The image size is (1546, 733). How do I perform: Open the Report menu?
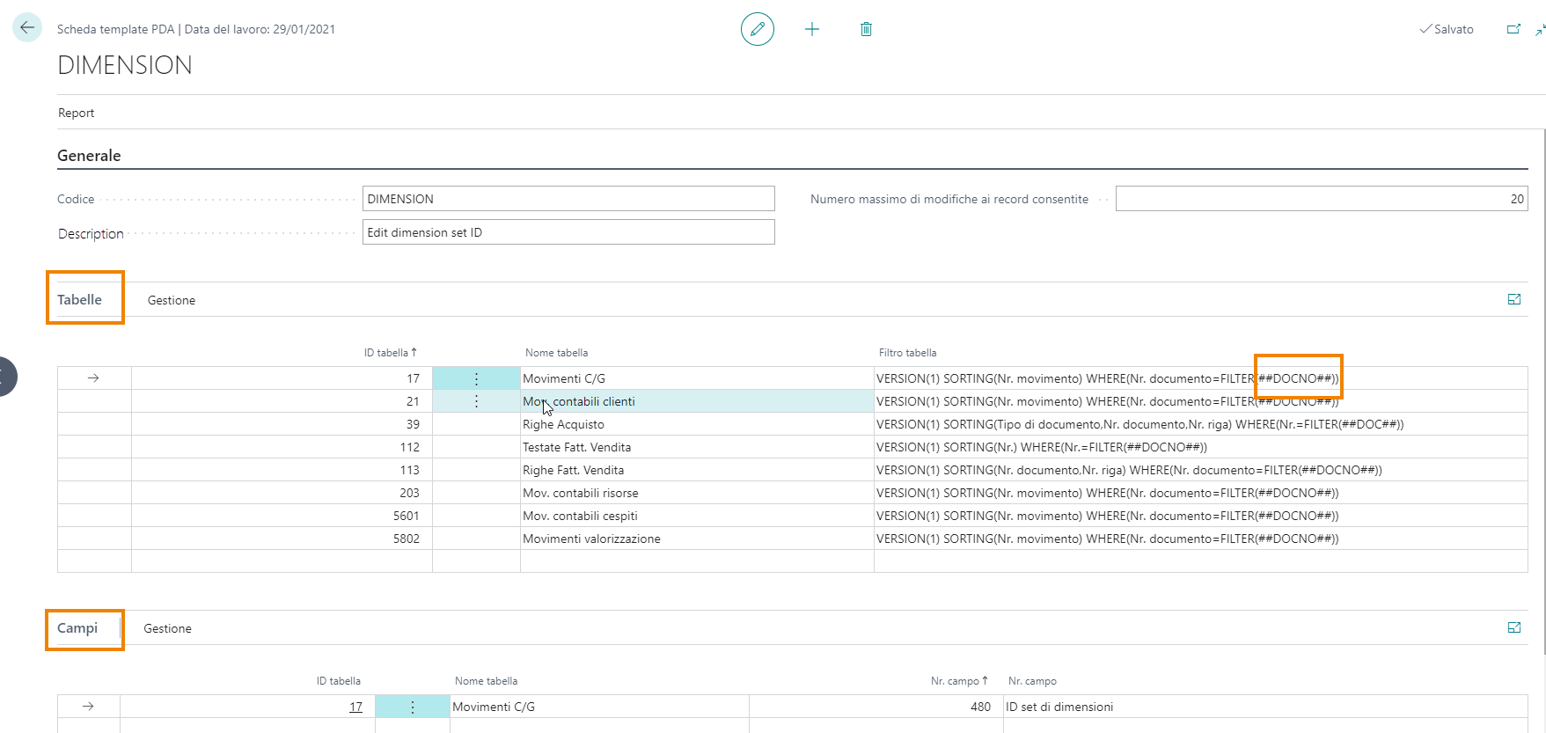click(76, 113)
